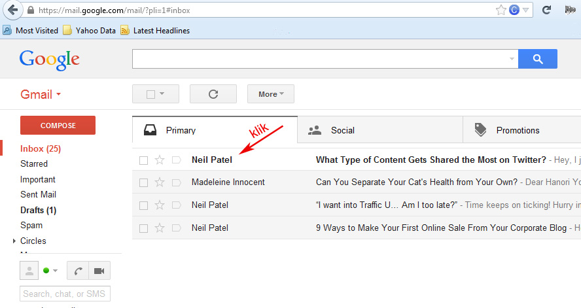581x308 pixels.
Task: Show search options dropdown arrow
Action: coord(512,59)
